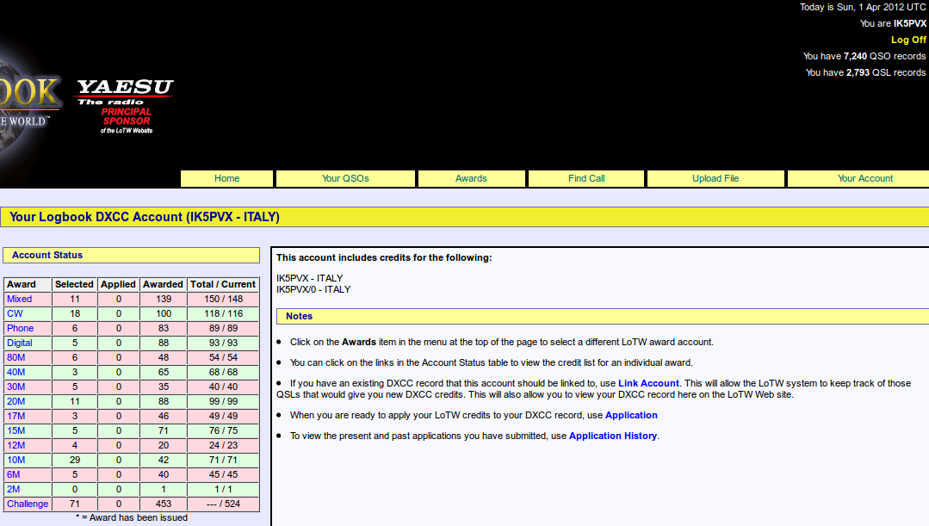The width and height of the screenshot is (929, 526).
Task: Open the Application link in Notes
Action: click(x=631, y=415)
